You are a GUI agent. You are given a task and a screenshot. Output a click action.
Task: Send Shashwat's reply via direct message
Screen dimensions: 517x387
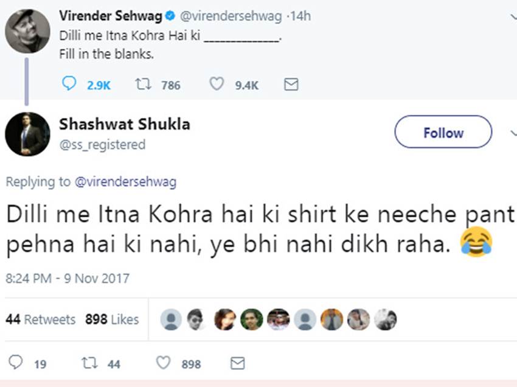pos(238,363)
